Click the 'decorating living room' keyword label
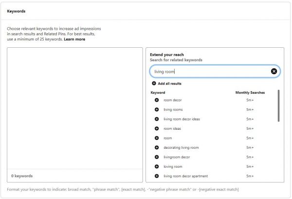The image size is (292, 199). tap(181, 147)
